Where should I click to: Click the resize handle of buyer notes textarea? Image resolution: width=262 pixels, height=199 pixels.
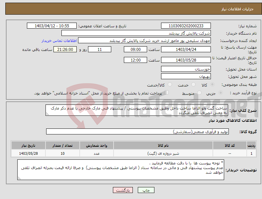coord(19,178)
